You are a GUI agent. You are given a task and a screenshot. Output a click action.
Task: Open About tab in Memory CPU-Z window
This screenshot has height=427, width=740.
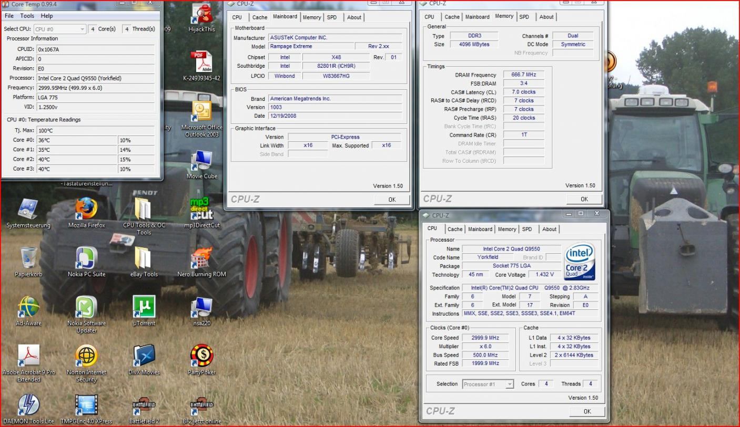coord(546,17)
